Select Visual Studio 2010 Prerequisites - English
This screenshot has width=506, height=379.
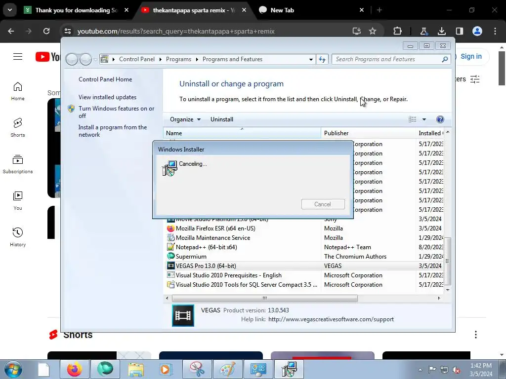click(x=305, y=275)
